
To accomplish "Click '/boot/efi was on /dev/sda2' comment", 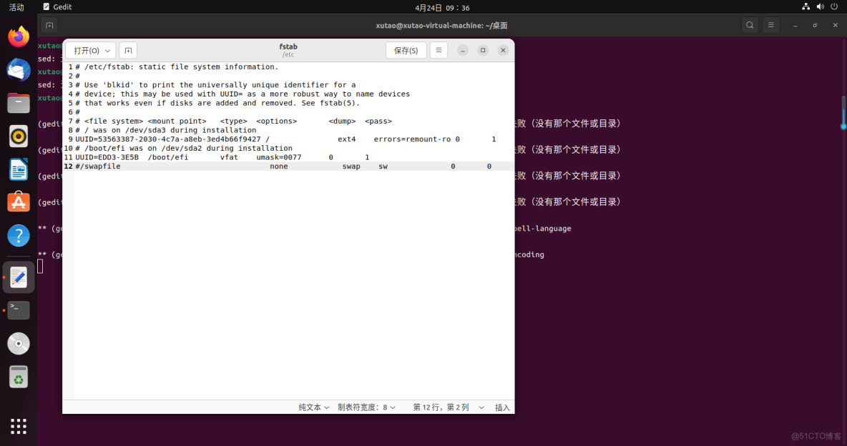I will (184, 148).
